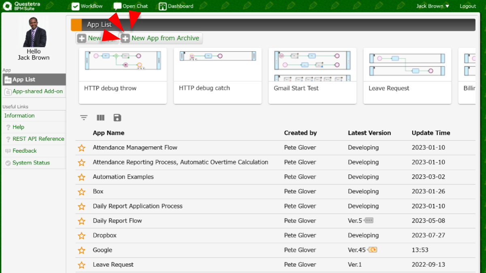Image resolution: width=486 pixels, height=273 pixels.
Task: Open Chat from the top navigation
Action: [x=130, y=6]
